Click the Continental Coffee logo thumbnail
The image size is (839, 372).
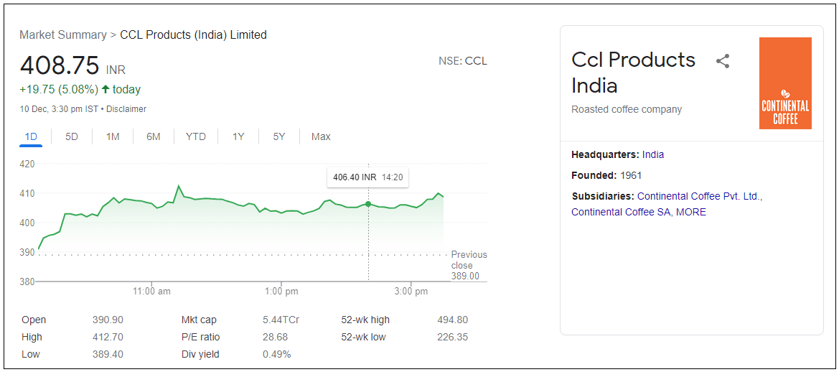tap(785, 83)
